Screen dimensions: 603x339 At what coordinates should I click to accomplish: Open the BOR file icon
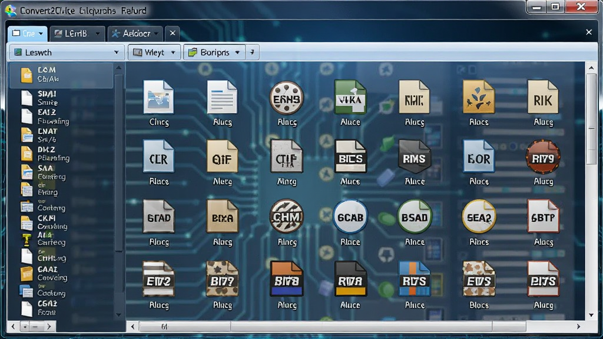[x=478, y=156]
